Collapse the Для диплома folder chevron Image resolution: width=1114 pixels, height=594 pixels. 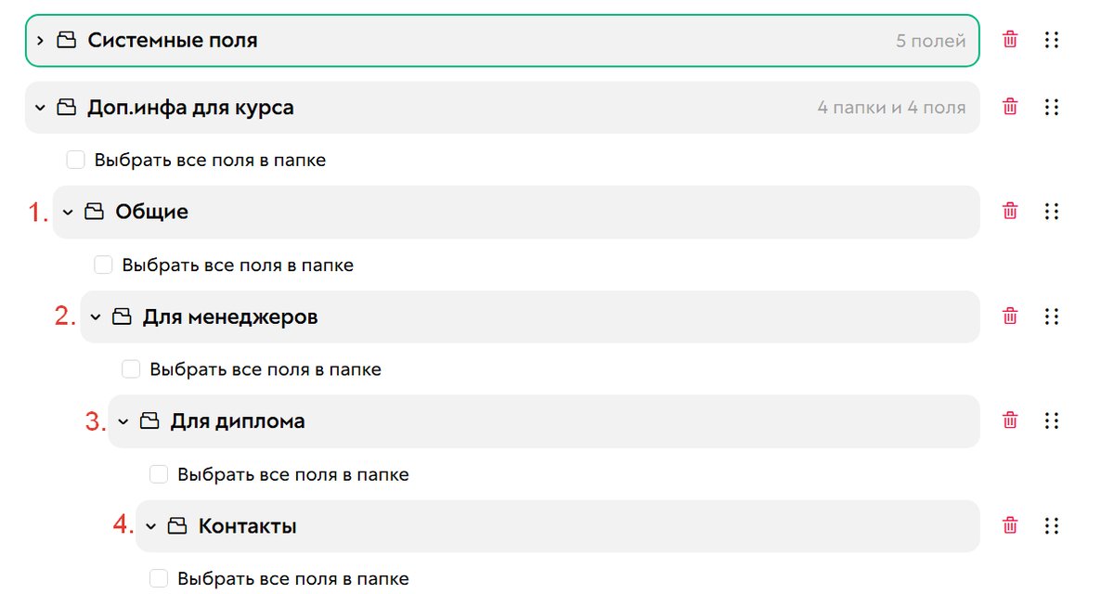point(123,422)
